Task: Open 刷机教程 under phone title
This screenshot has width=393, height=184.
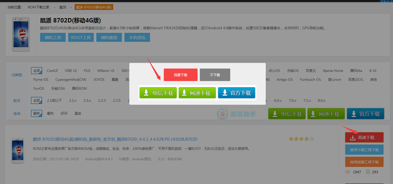Action: click(109, 37)
